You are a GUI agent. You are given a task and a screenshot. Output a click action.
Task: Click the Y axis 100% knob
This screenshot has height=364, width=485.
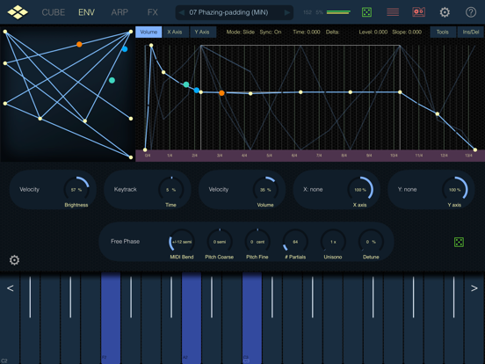455,189
